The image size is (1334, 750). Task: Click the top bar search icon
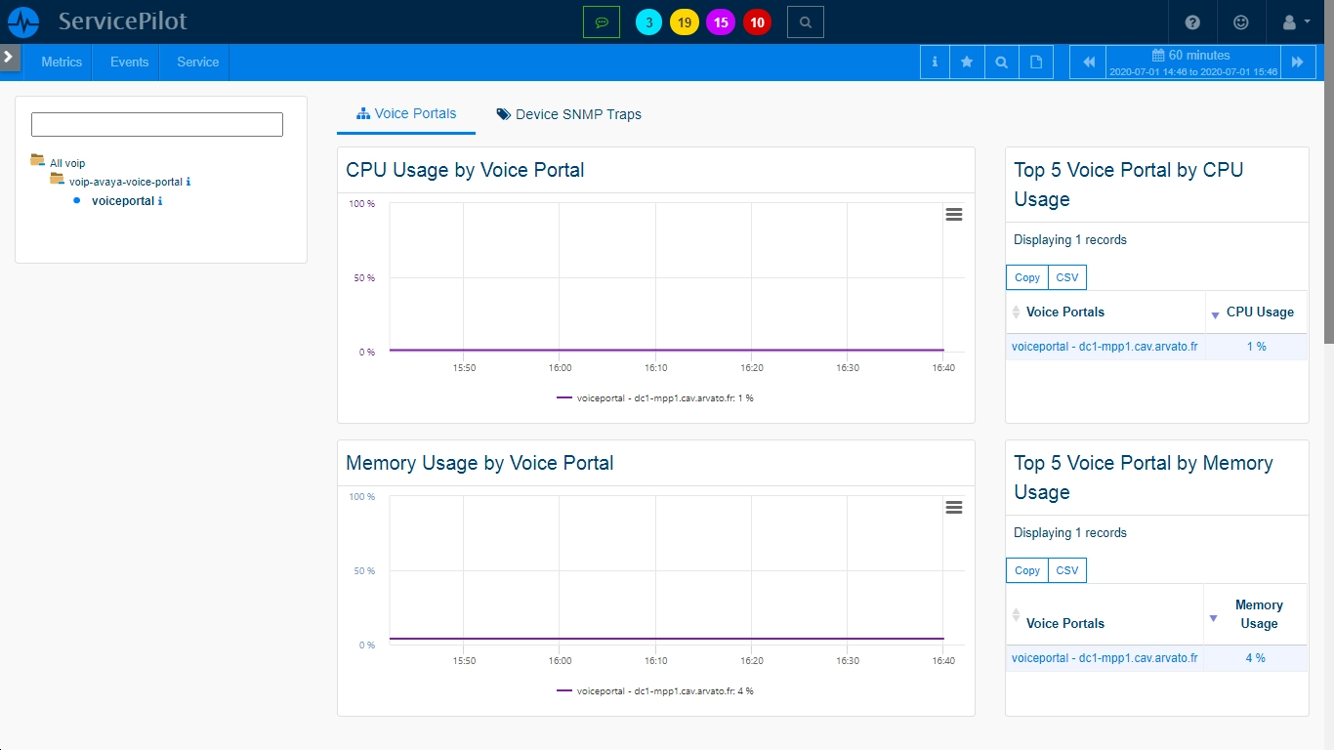tap(806, 21)
